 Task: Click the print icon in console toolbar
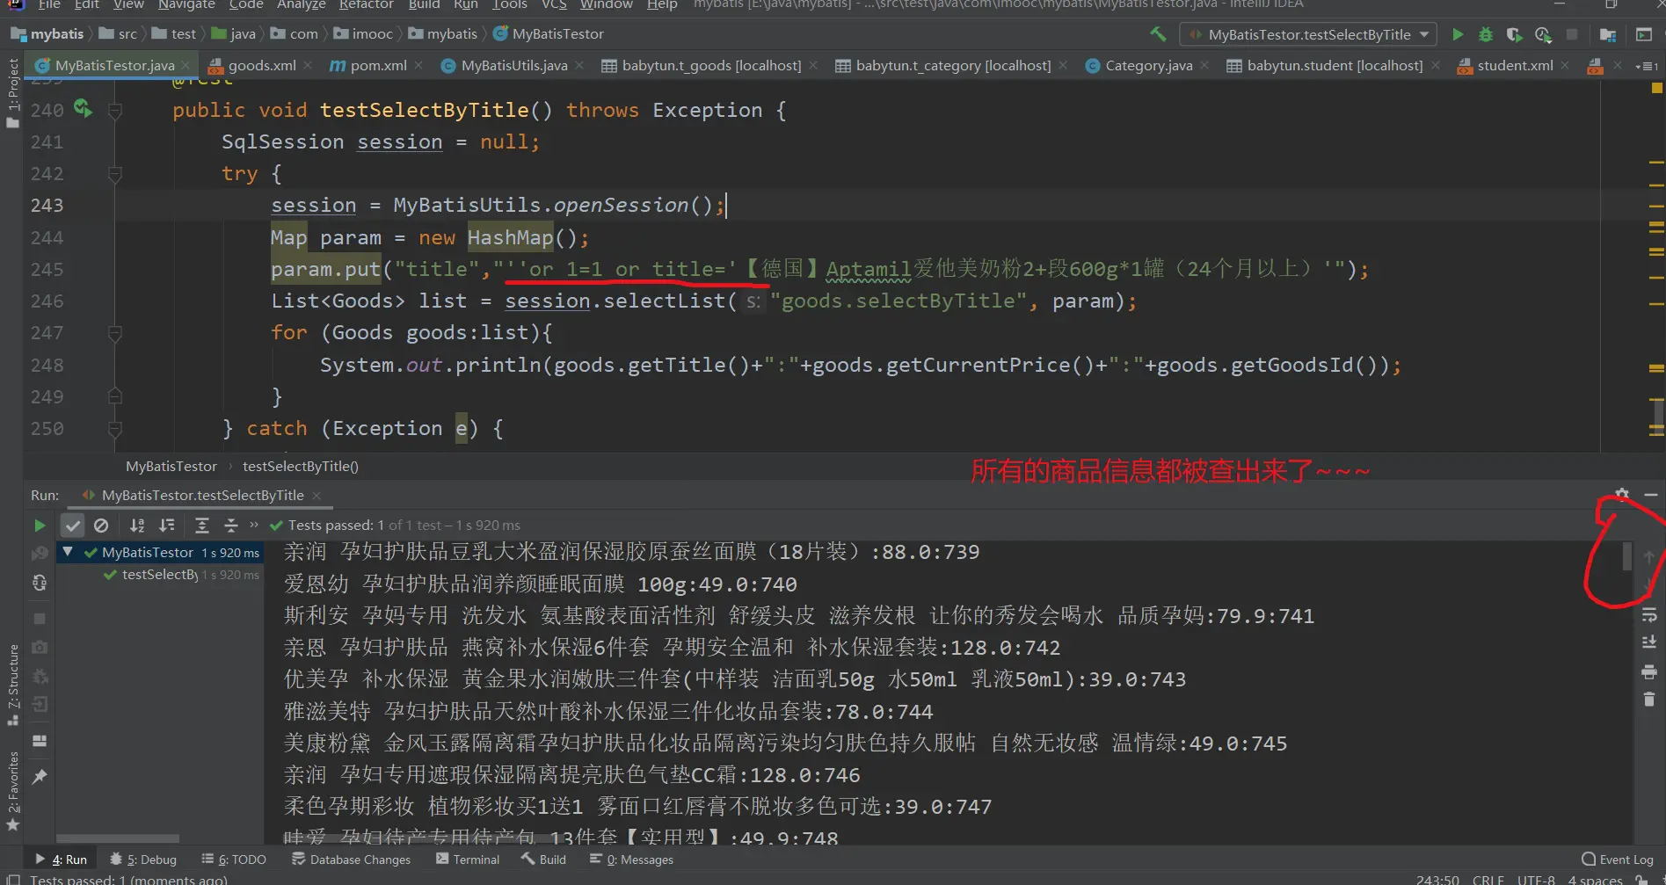click(x=1649, y=672)
